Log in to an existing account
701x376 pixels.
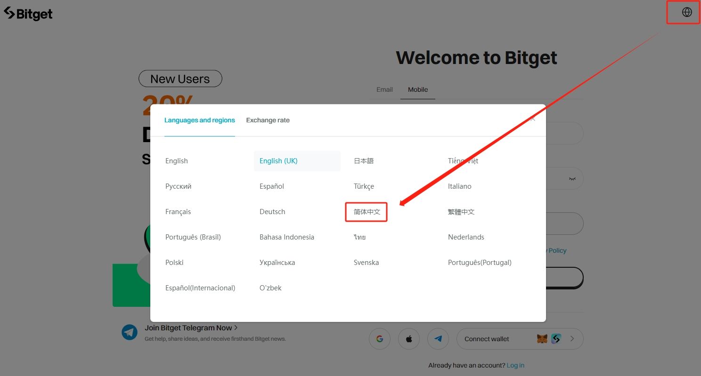click(x=515, y=365)
